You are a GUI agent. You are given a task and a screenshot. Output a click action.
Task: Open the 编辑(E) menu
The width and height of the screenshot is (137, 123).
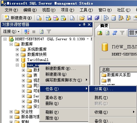tap(30, 10)
